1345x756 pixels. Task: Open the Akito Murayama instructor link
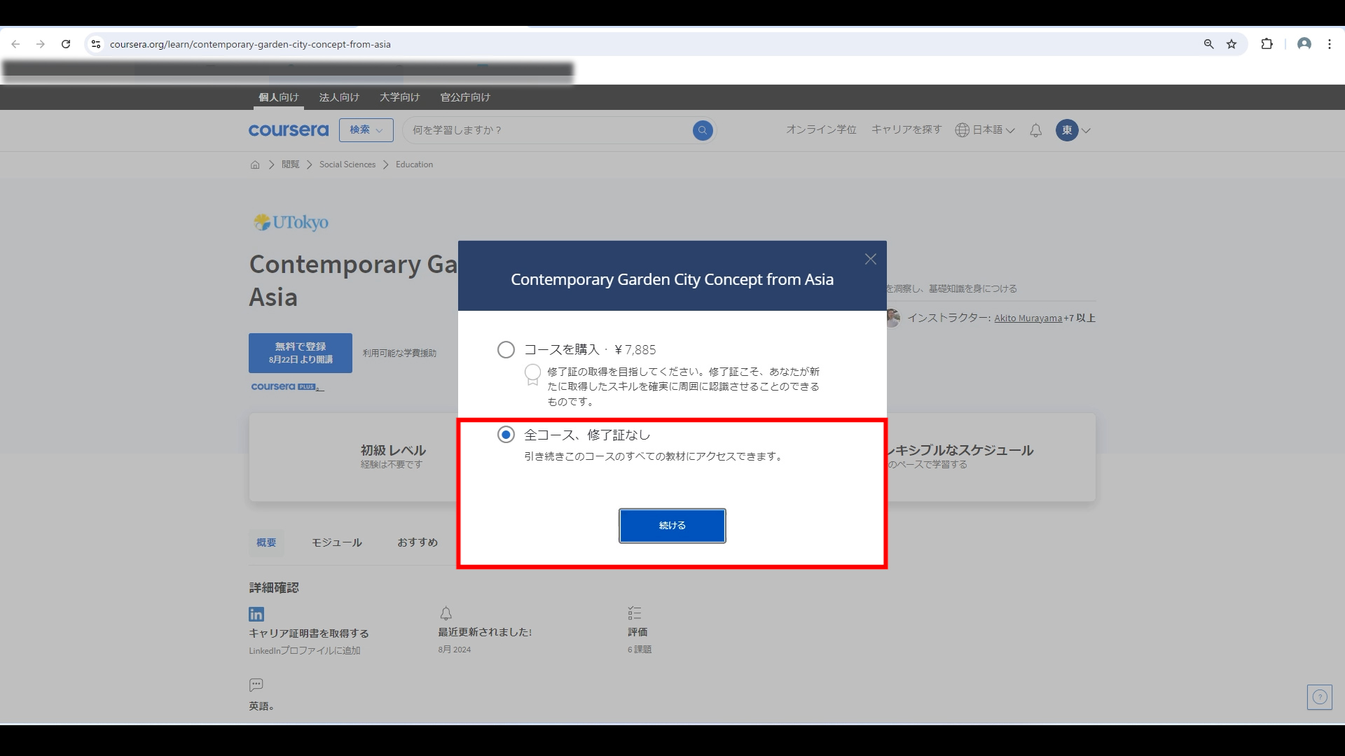[1028, 318]
